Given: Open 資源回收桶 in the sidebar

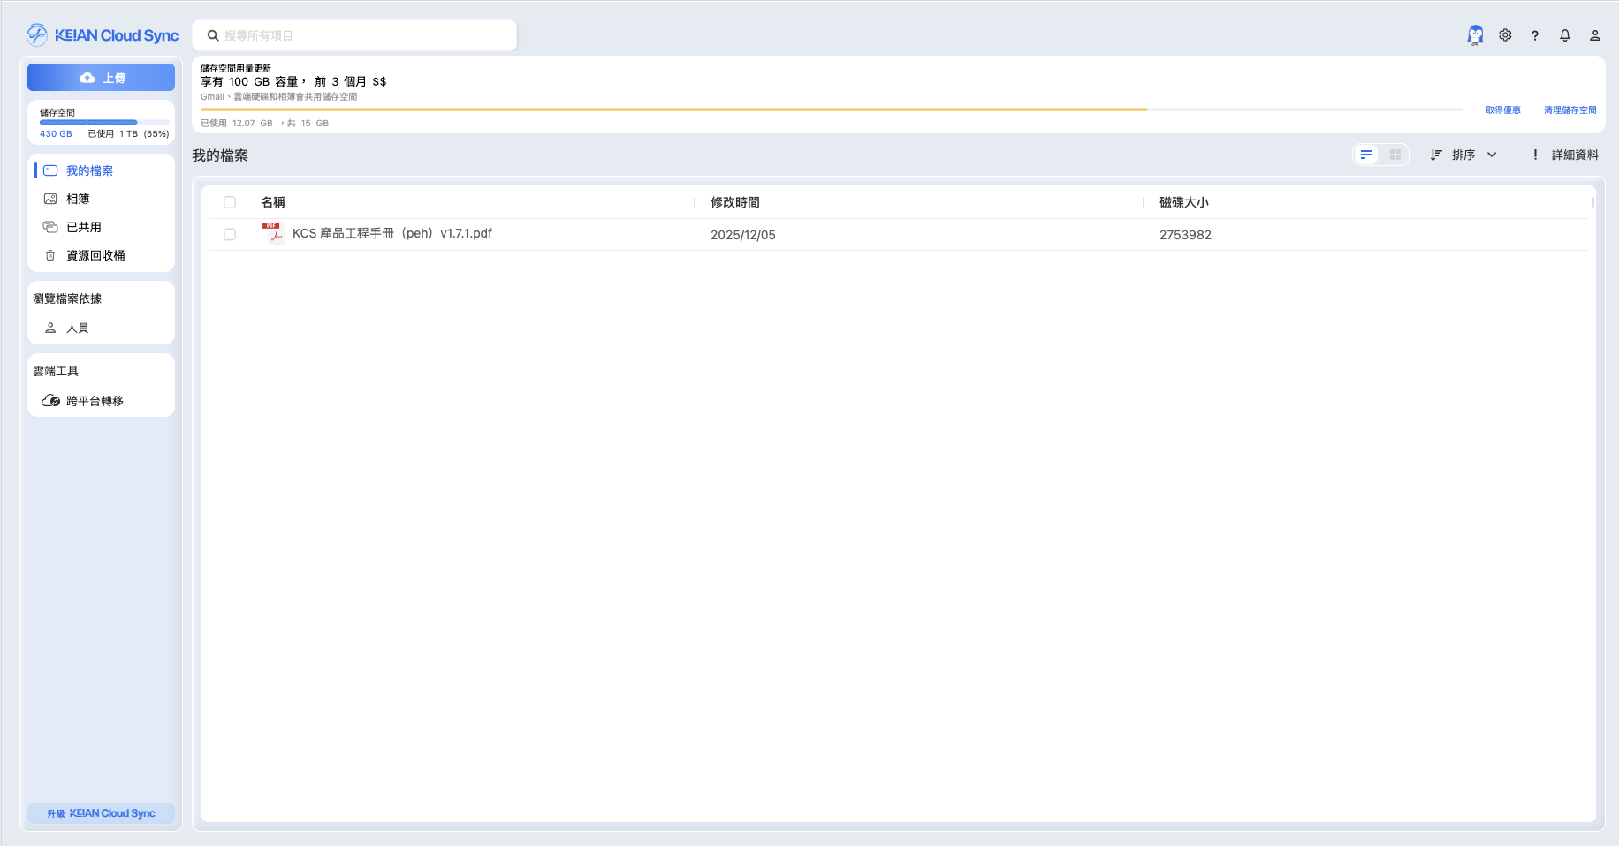Looking at the screenshot, I should pyautogui.click(x=95, y=255).
